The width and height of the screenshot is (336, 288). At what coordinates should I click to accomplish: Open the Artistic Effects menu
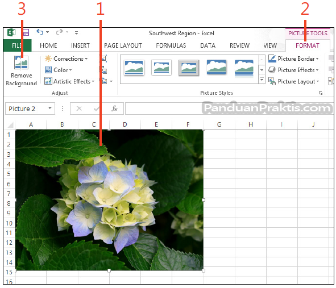(69, 81)
